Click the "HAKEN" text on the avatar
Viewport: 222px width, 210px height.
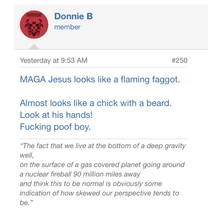(x=34, y=15)
